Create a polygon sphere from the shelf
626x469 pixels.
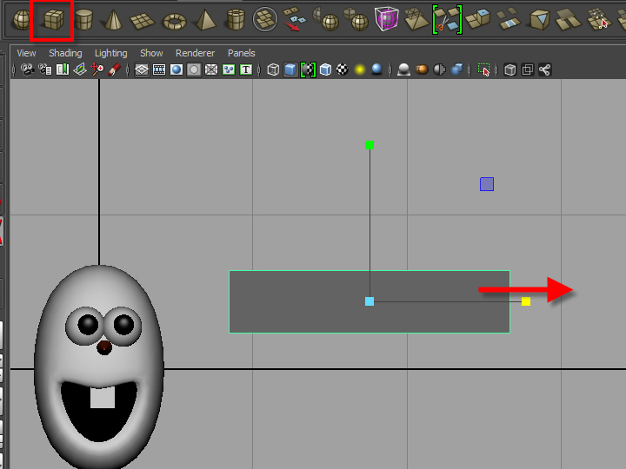(x=22, y=19)
